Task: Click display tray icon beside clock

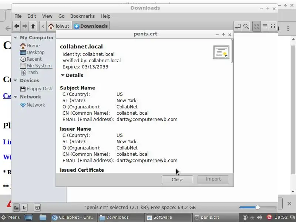Action: point(292,218)
